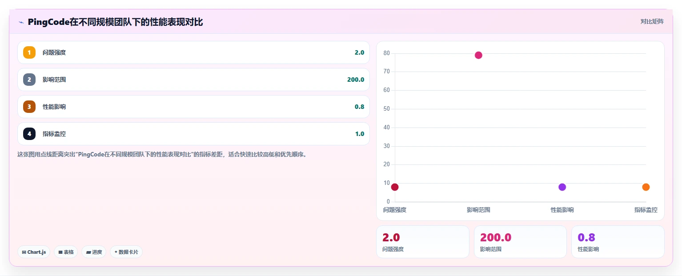Click the 40 y-axis tick label
The image size is (682, 276).
[x=386, y=128]
